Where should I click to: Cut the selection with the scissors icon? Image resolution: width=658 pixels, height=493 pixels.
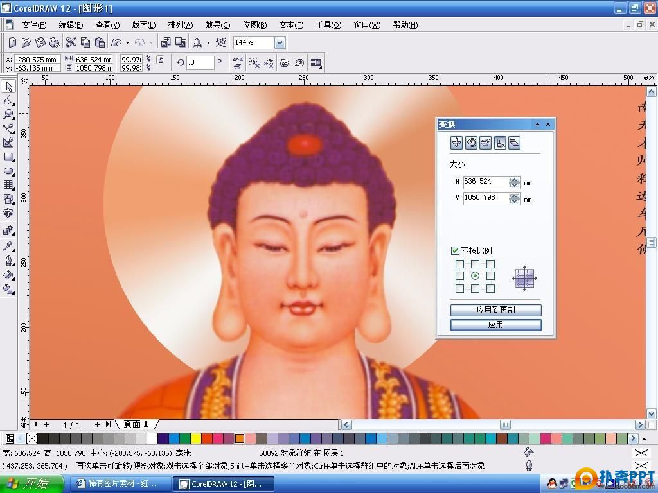[x=71, y=42]
